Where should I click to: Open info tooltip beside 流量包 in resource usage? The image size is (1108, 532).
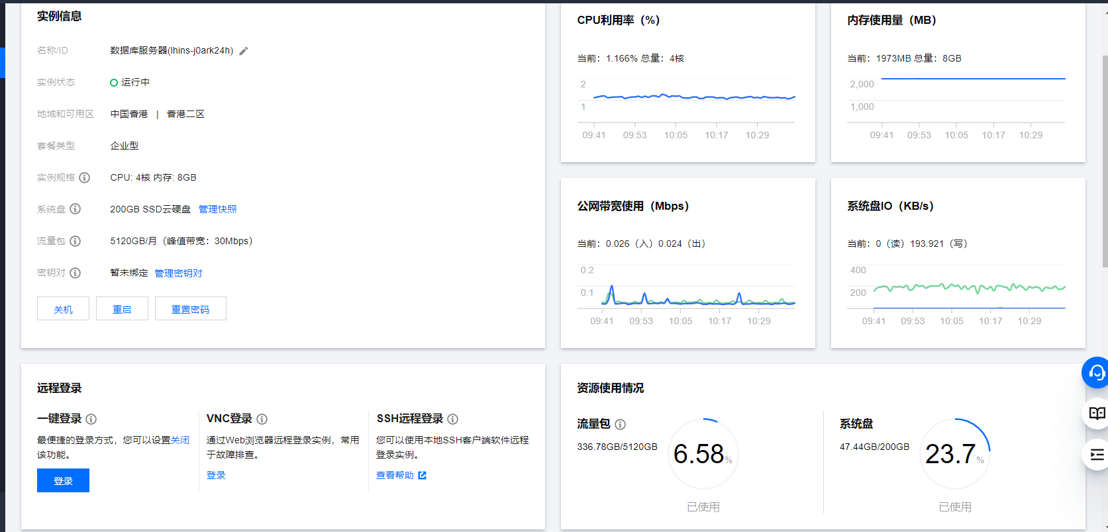pyautogui.click(x=621, y=424)
